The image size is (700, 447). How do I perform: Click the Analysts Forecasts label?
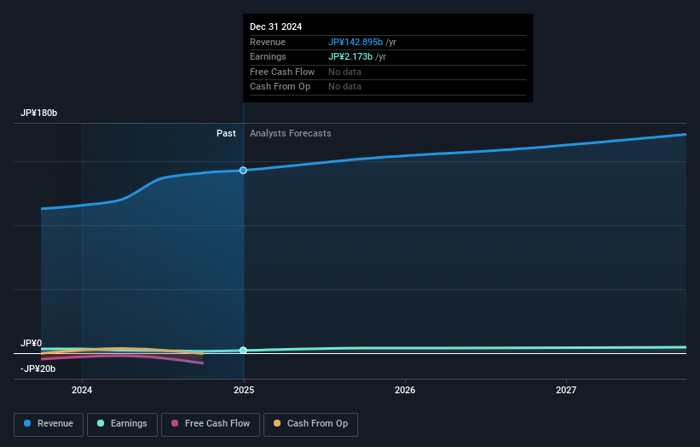coord(291,133)
